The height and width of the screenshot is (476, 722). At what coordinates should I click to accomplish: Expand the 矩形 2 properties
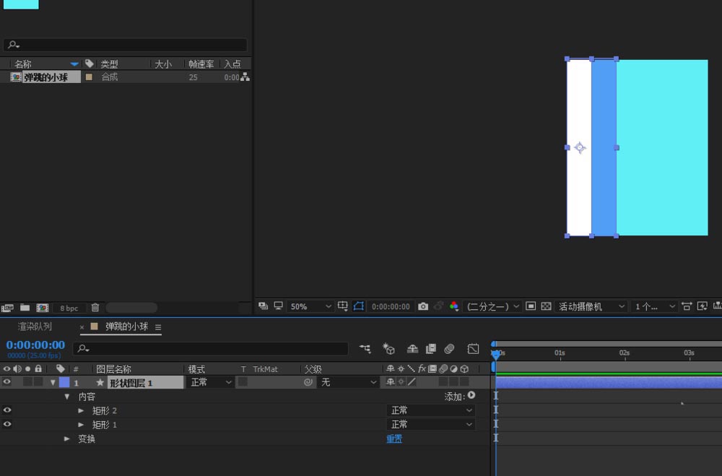pos(81,410)
